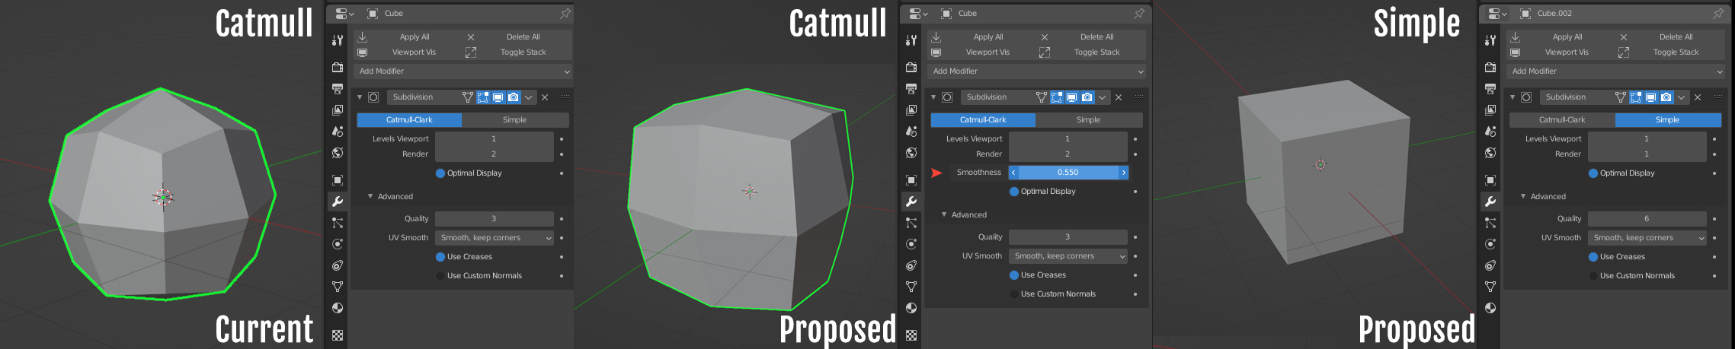The height and width of the screenshot is (349, 1735).
Task: Open Add Modifier dropdown in panel with Smoothness
Action: point(1038,71)
